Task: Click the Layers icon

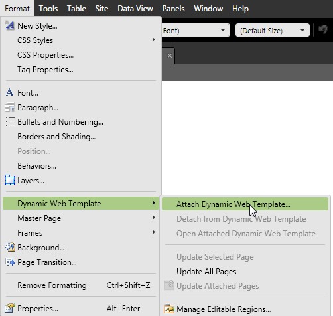Action: click(10, 180)
